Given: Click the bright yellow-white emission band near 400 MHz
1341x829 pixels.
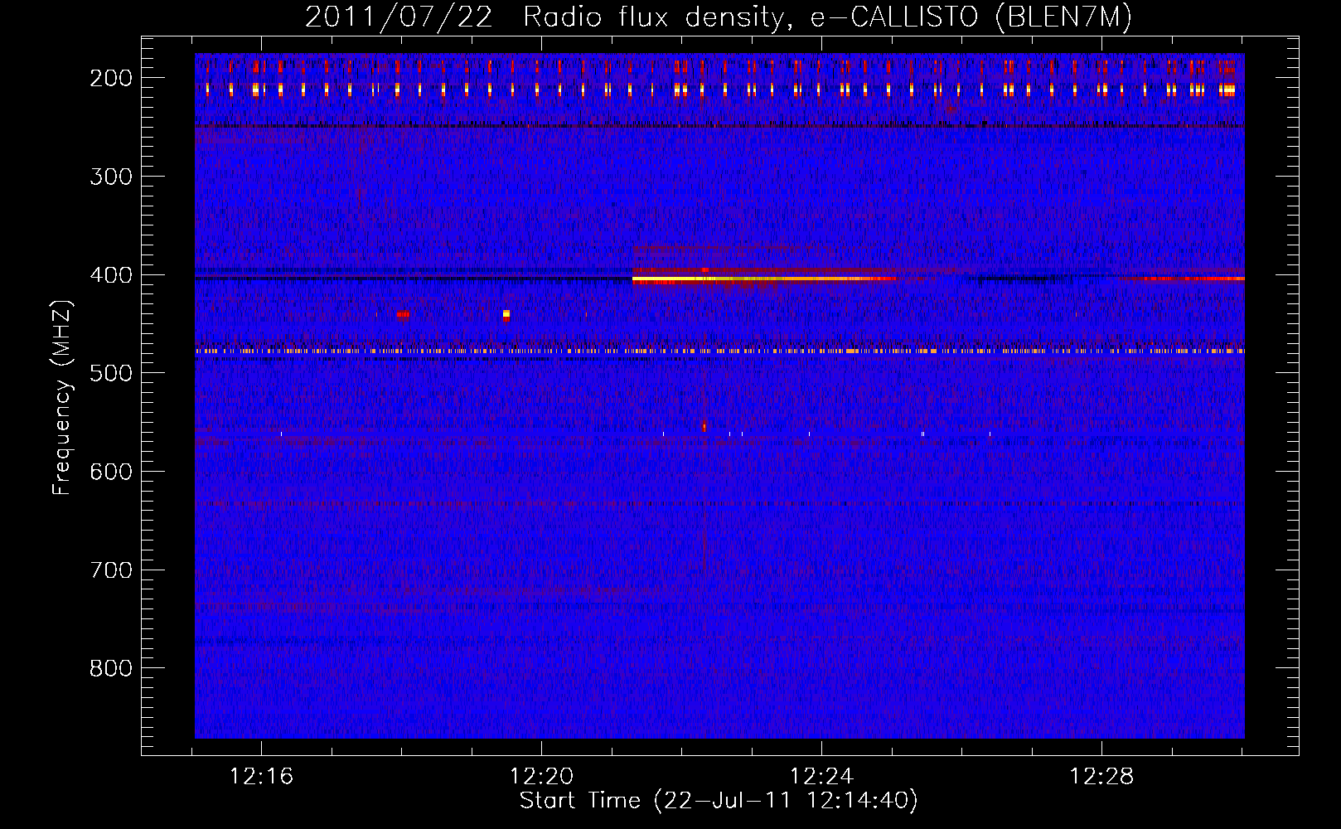Looking at the screenshot, I should pos(764,279).
